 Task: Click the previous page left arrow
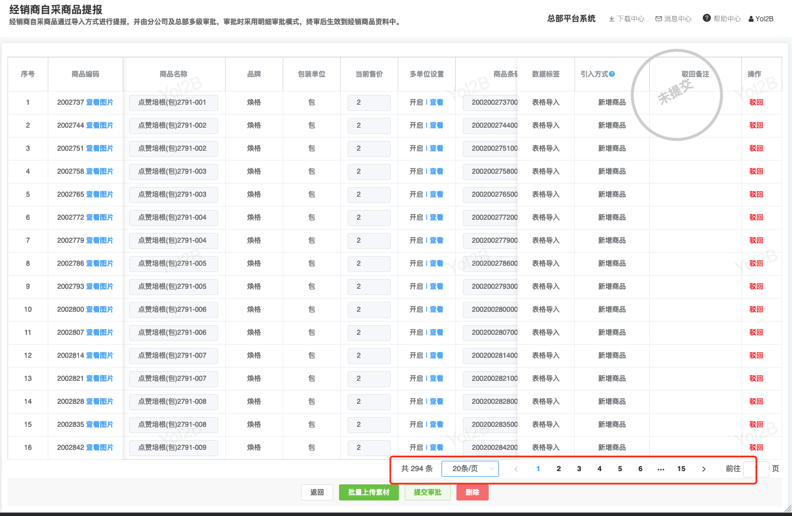pyautogui.click(x=516, y=469)
